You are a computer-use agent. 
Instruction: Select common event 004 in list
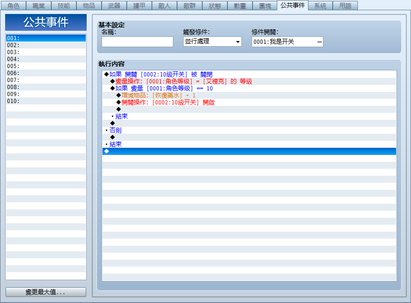tap(46, 59)
